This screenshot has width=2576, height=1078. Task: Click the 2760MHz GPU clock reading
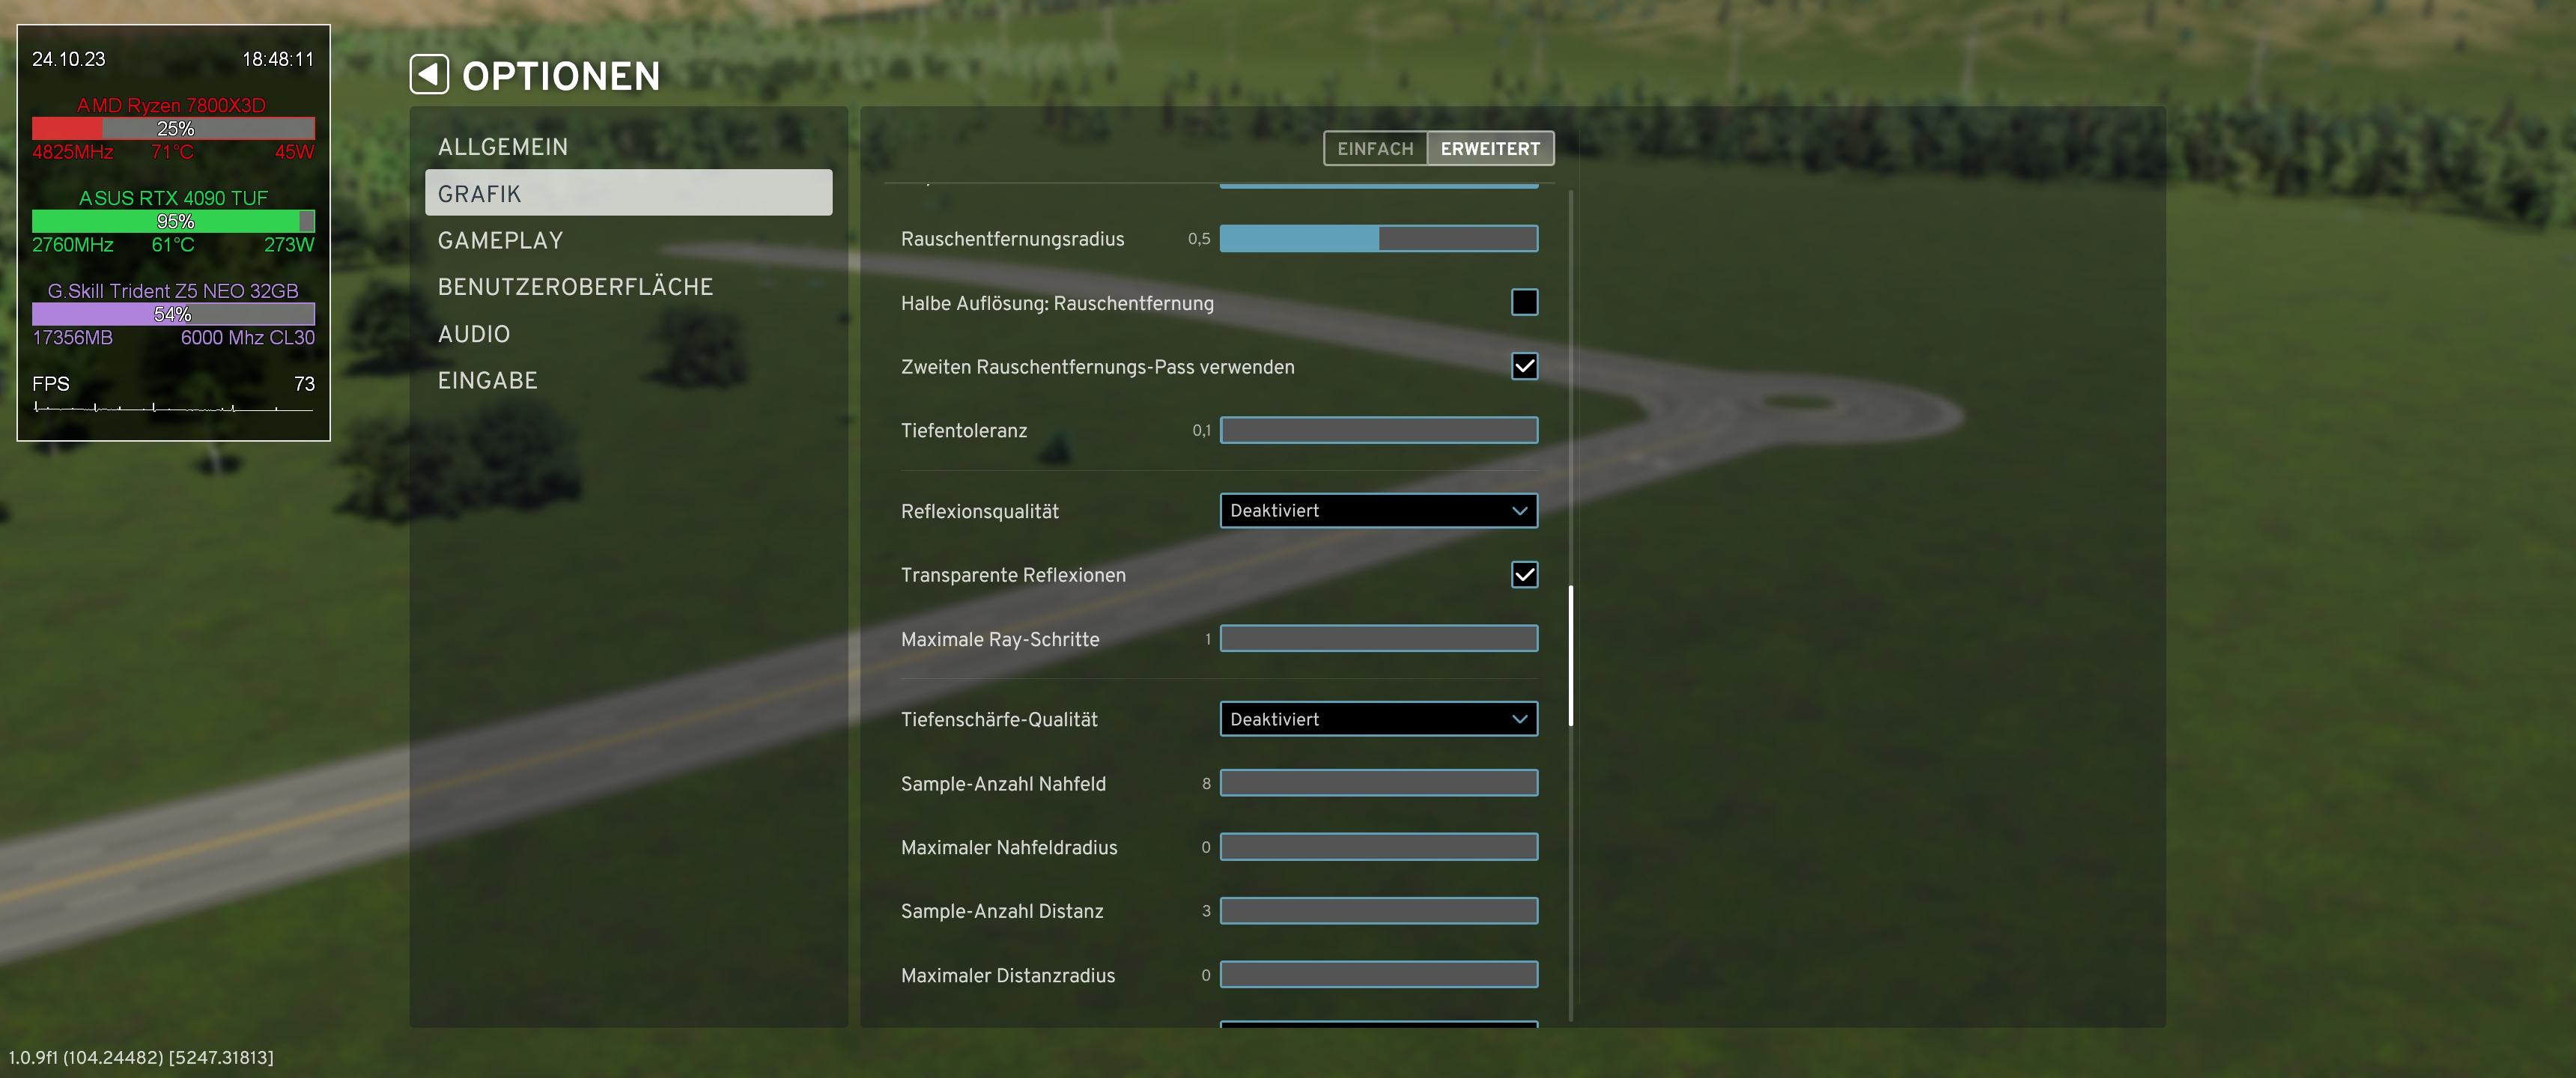click(x=72, y=245)
